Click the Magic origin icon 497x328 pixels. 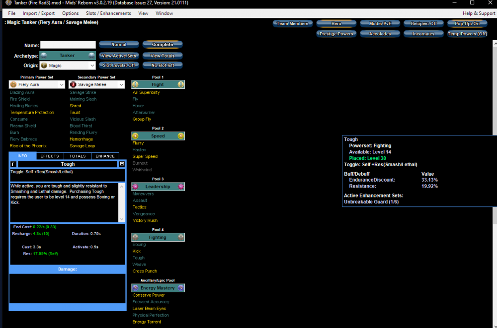(44, 66)
